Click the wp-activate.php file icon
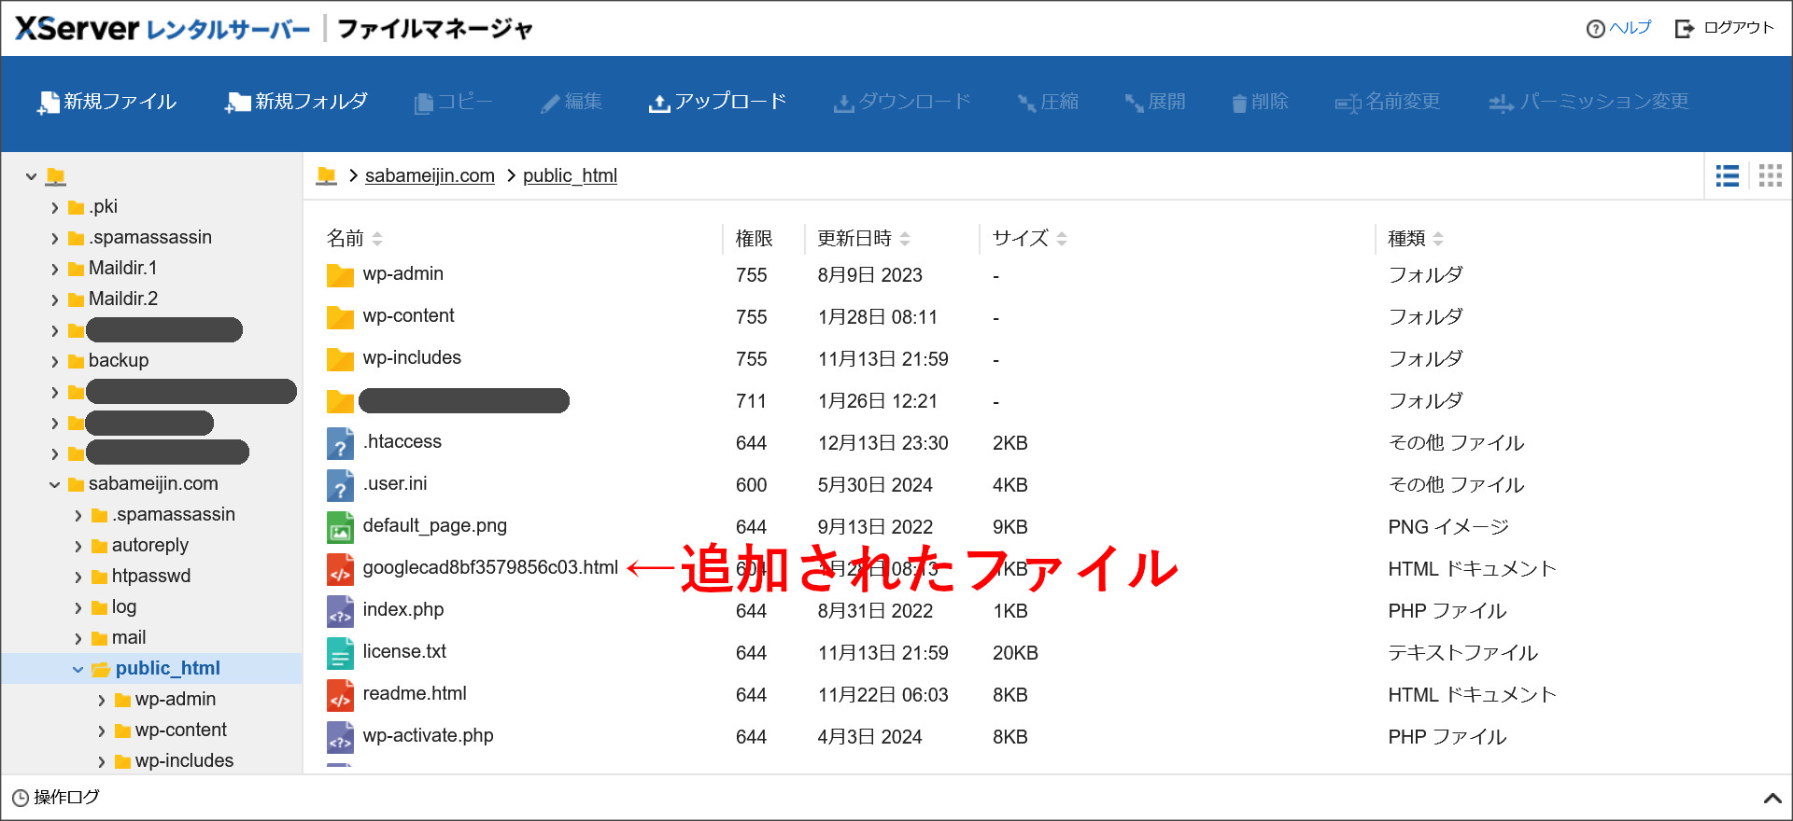This screenshot has height=821, width=1793. pos(340,737)
